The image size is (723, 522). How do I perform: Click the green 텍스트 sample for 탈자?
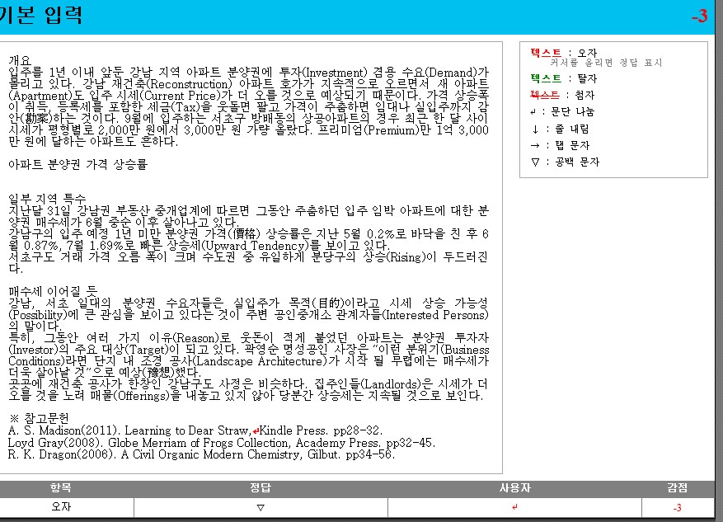tap(546, 79)
